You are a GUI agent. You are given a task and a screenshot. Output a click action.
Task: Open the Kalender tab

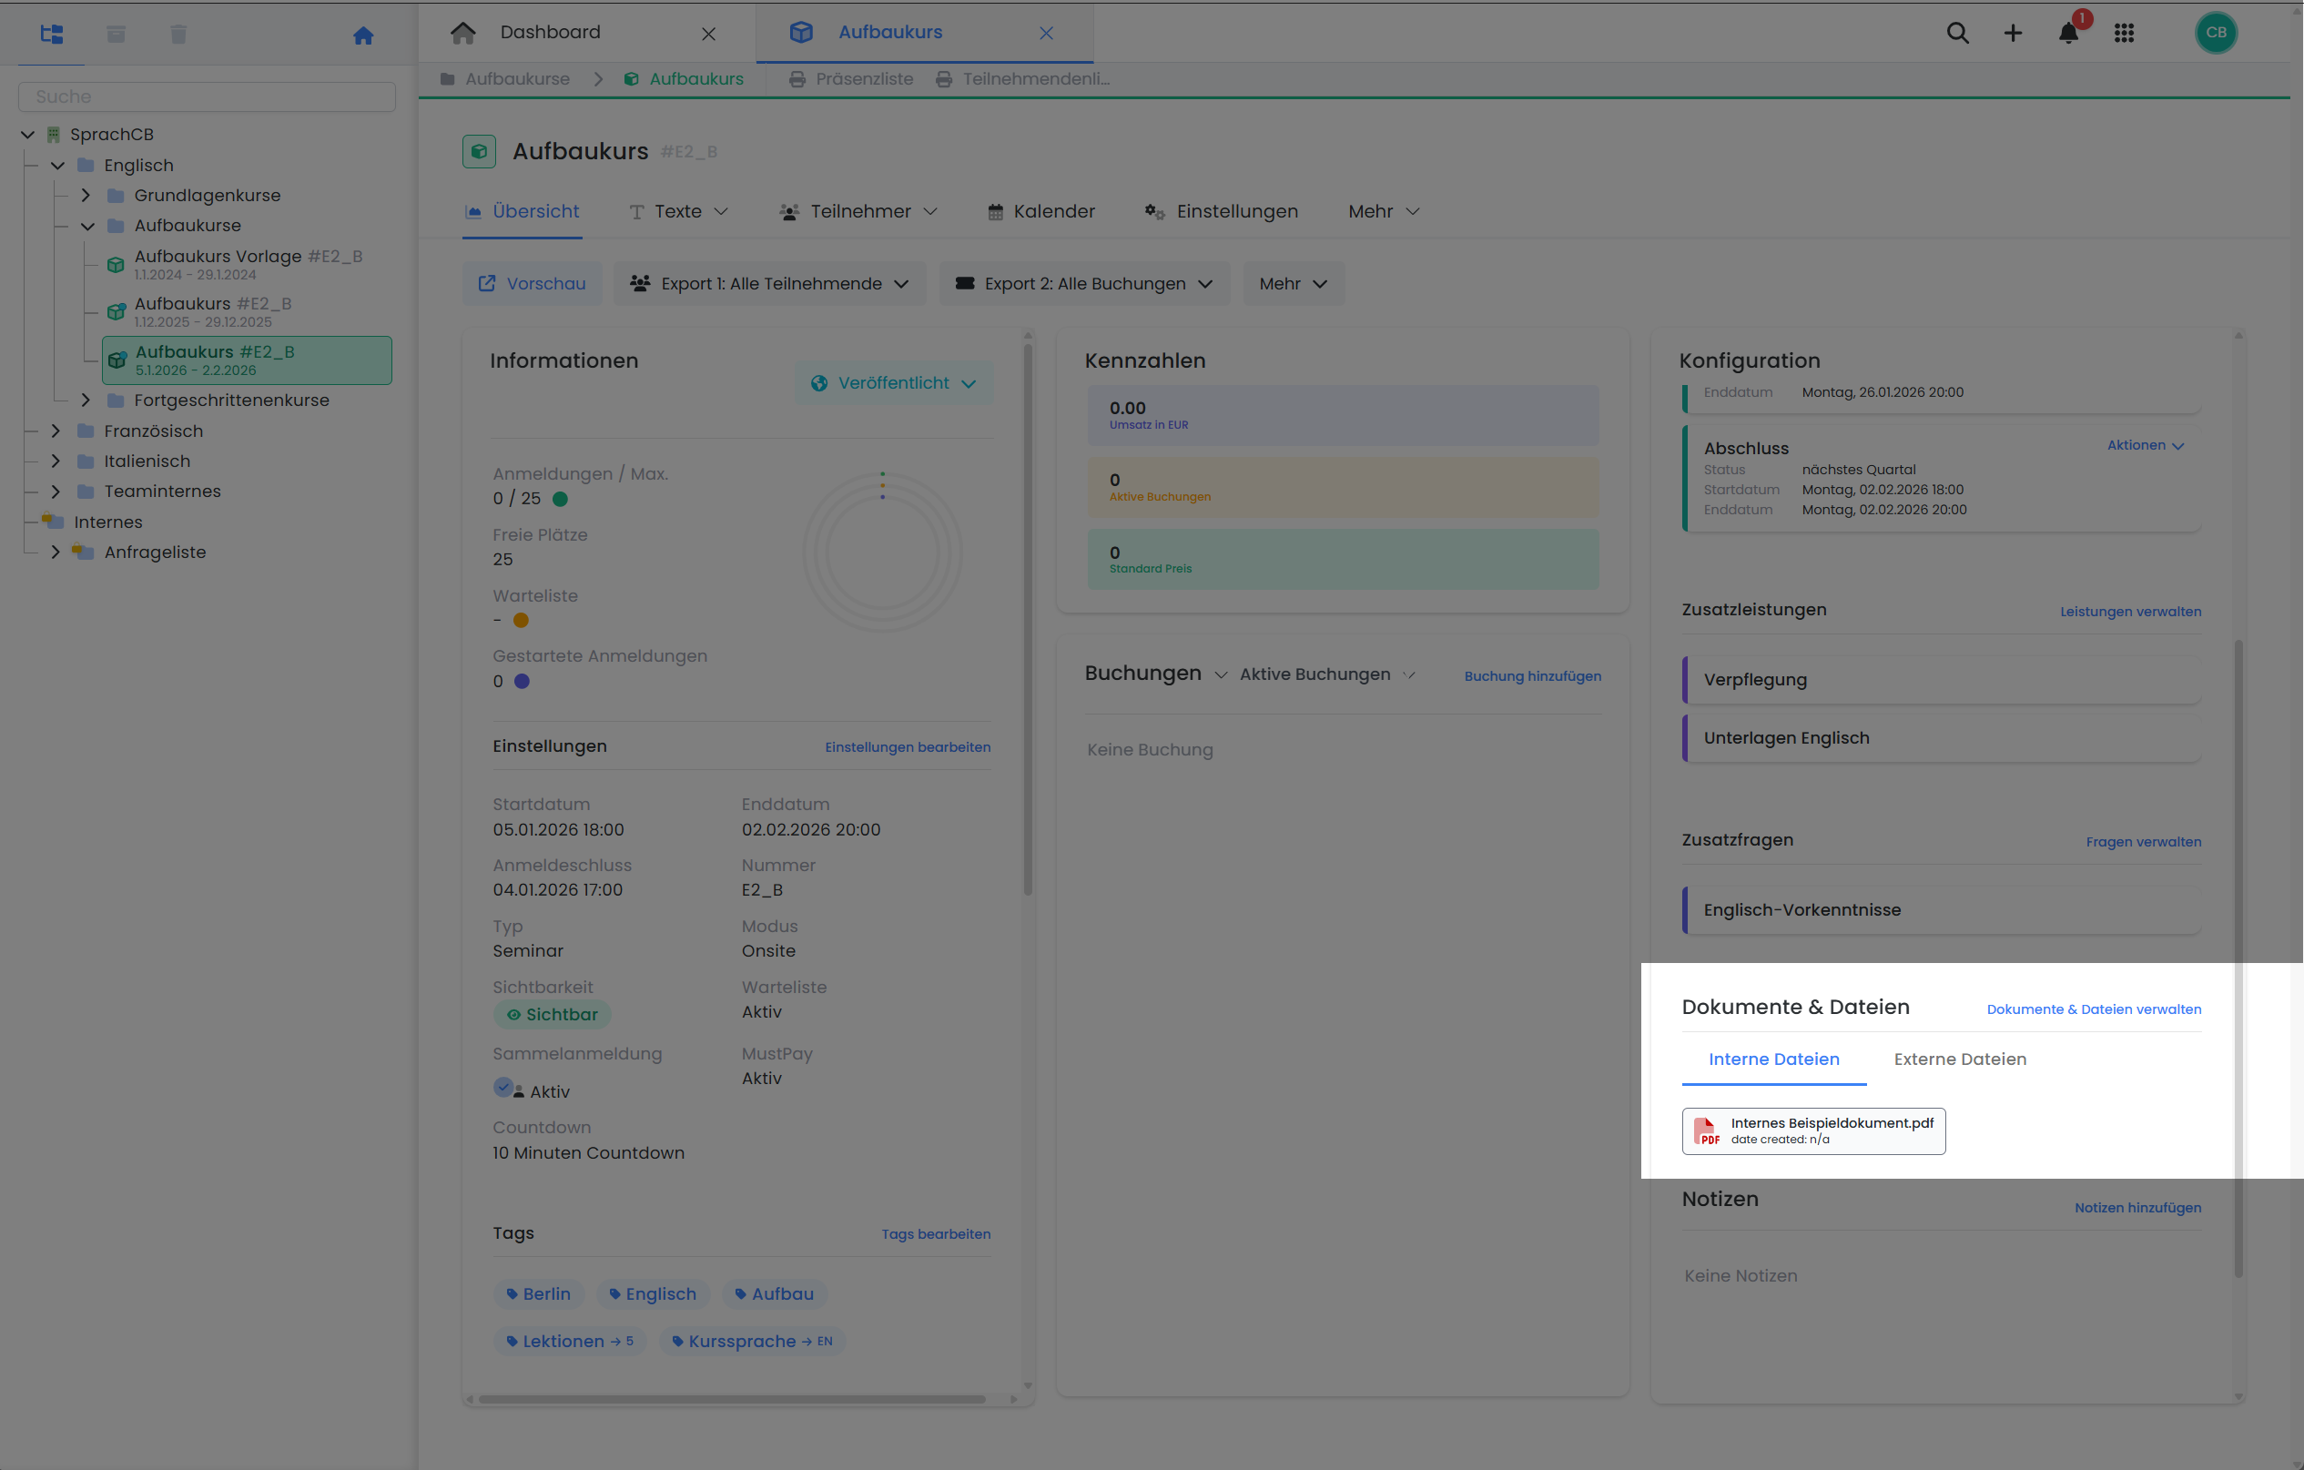click(1041, 211)
